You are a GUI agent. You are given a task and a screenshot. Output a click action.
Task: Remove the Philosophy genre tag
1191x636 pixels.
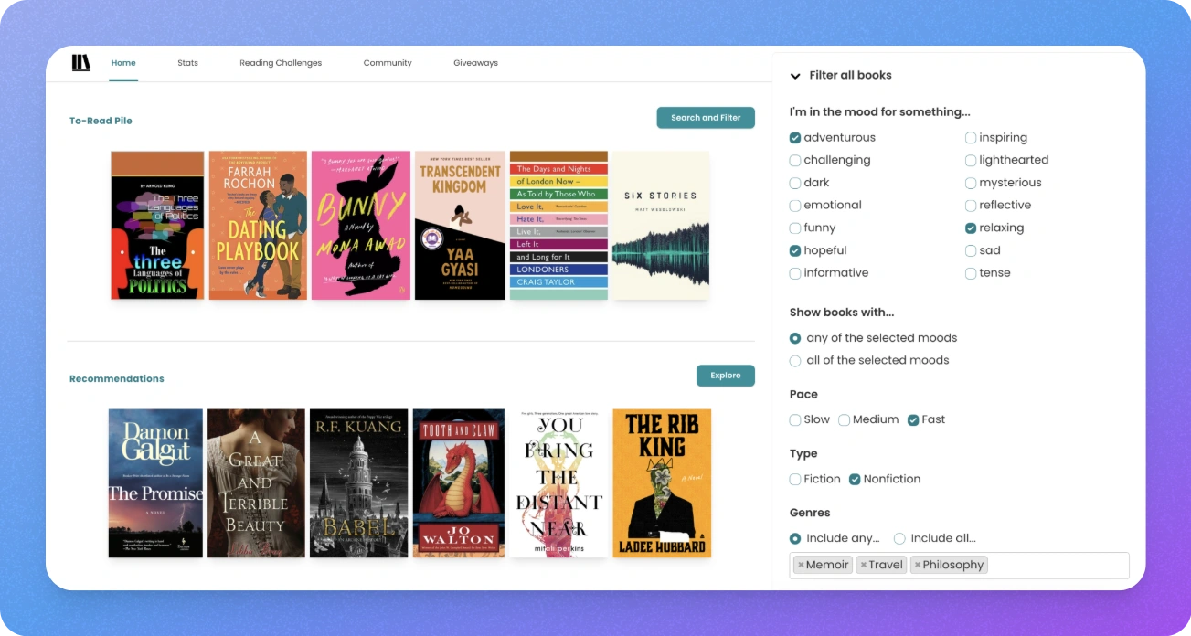(918, 565)
